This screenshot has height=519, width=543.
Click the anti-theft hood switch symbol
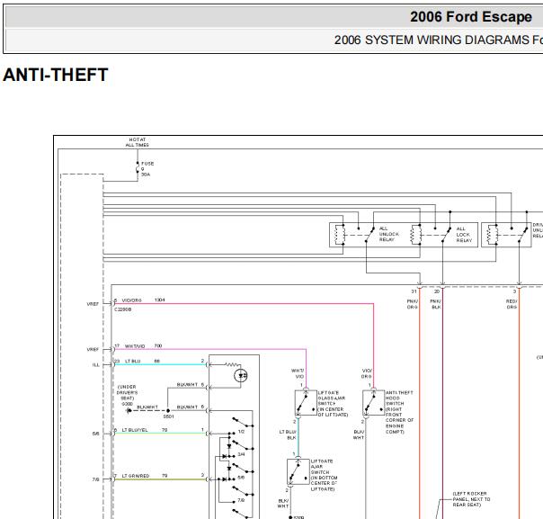(x=374, y=403)
